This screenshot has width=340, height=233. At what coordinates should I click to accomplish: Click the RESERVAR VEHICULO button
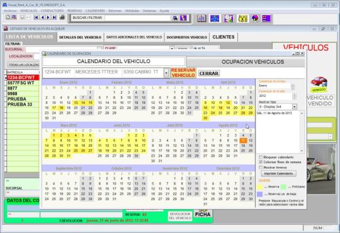click(x=183, y=73)
